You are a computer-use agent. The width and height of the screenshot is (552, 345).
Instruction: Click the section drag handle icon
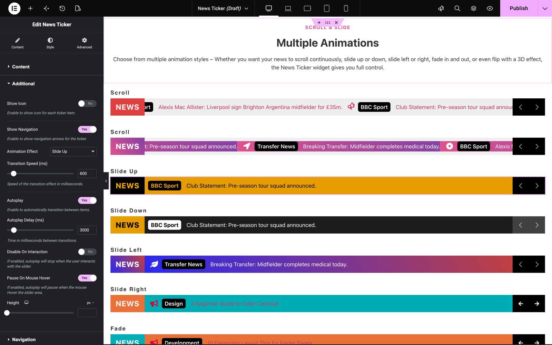coord(328,22)
